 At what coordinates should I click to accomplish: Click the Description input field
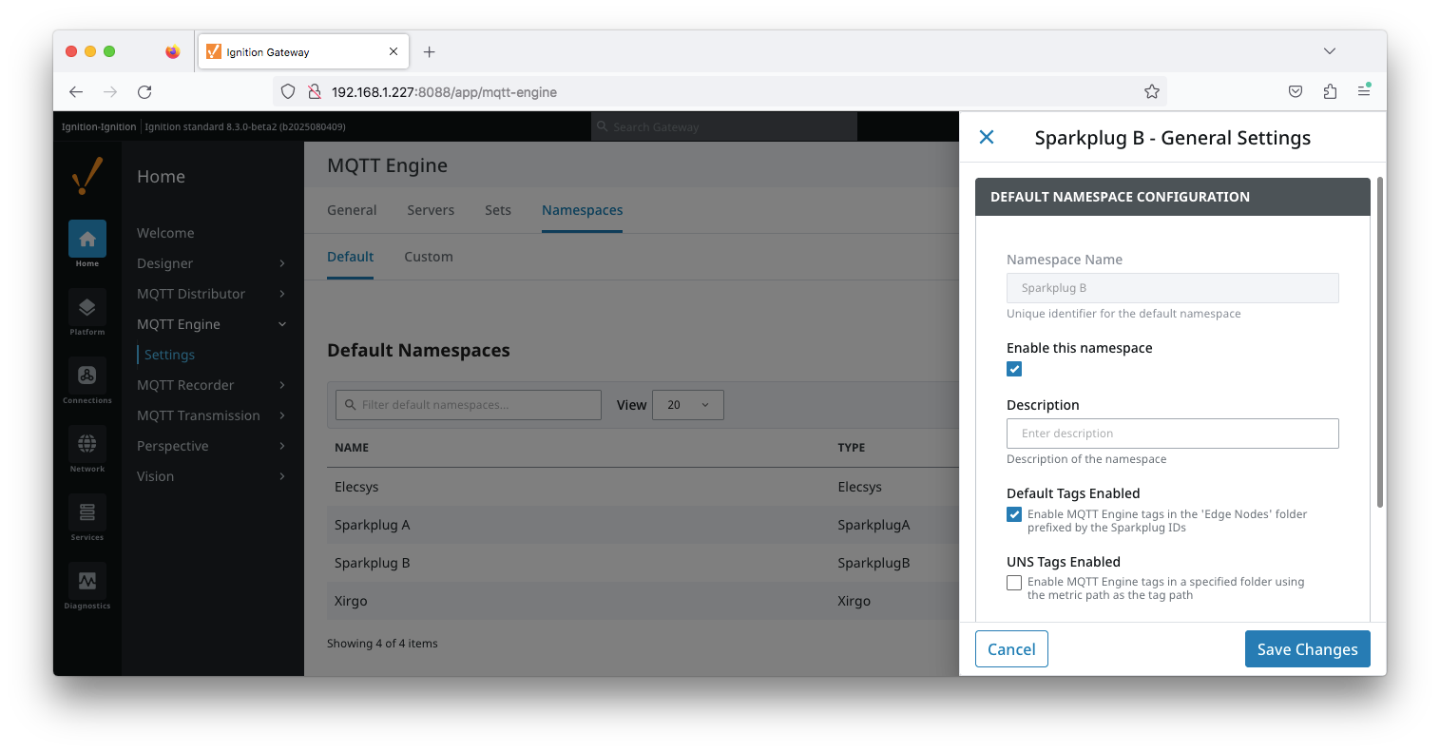click(1172, 434)
